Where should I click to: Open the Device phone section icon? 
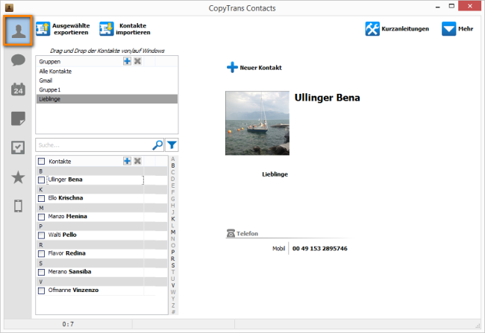coord(18,206)
